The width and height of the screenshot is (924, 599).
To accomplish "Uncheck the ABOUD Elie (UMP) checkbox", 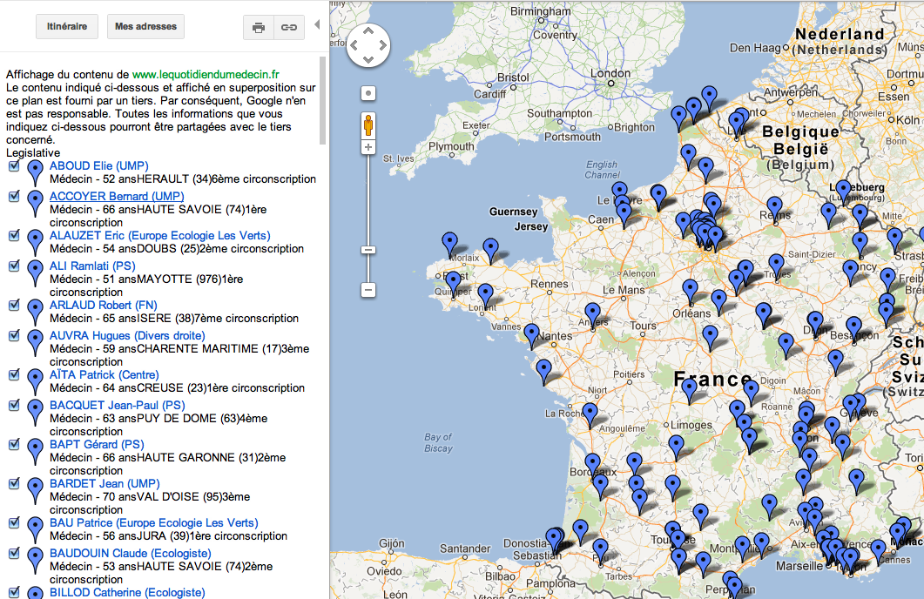I will point(13,165).
